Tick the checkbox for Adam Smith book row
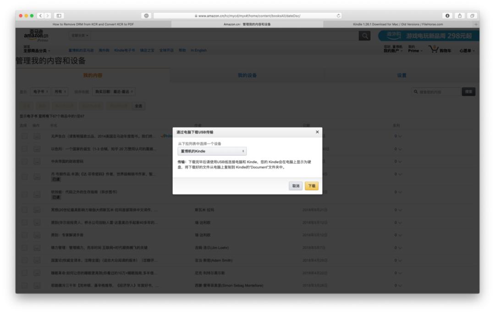 (24, 261)
